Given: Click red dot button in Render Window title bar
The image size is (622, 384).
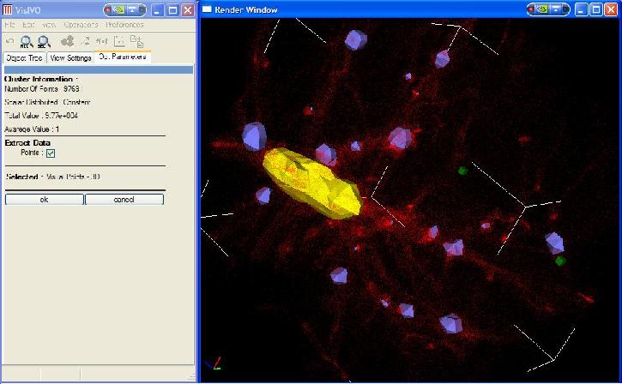Looking at the screenshot, I should (x=531, y=9).
